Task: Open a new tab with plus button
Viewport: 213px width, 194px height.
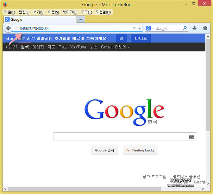Action: coord(81,19)
